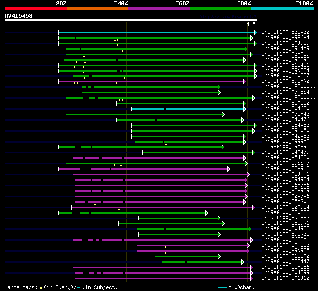
Task: Select the UniRef100_C5YDE6 label
Action: click(x=285, y=267)
